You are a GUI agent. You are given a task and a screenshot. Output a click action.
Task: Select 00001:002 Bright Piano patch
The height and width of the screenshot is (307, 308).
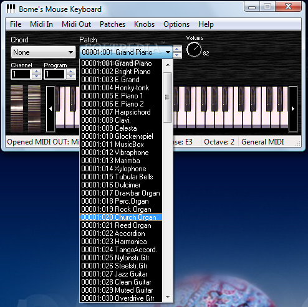point(121,72)
